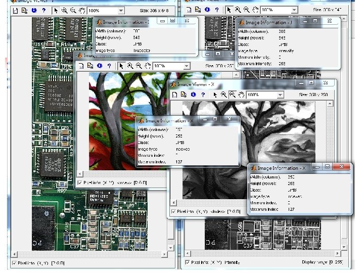The width and height of the screenshot is (364, 273).
Task: Toggle Pixel info checkbox in grayscale circuit board viewer
Action: pos(188,262)
